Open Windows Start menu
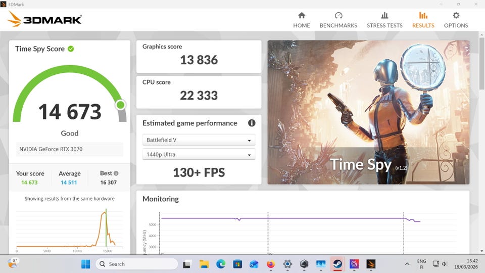This screenshot has height=273, width=485. coord(86,264)
